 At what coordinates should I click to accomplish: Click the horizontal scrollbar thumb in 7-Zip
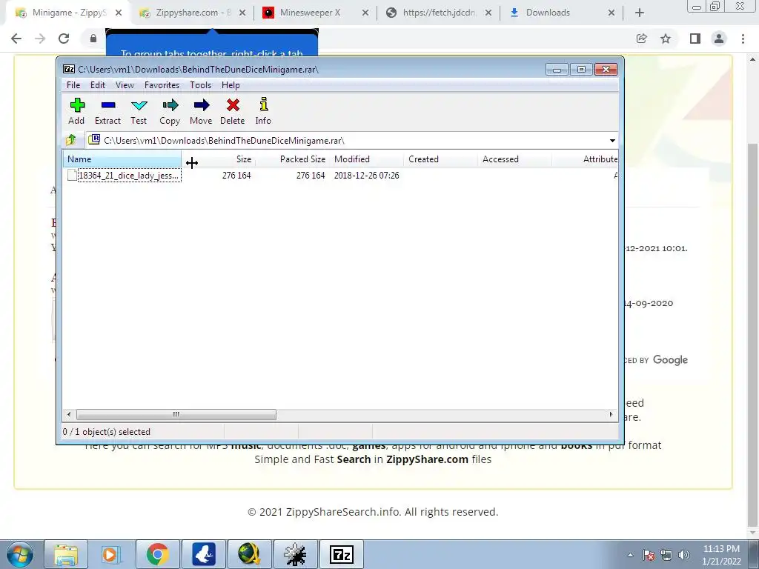(x=176, y=415)
